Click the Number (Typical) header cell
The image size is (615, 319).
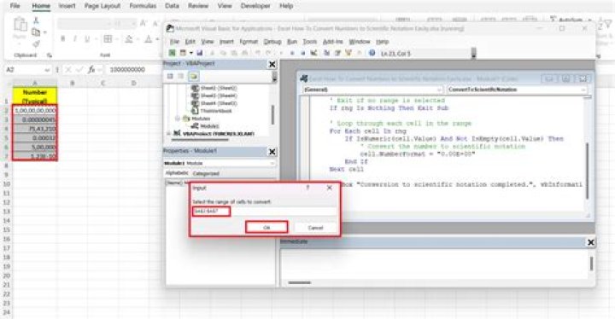pos(35,96)
